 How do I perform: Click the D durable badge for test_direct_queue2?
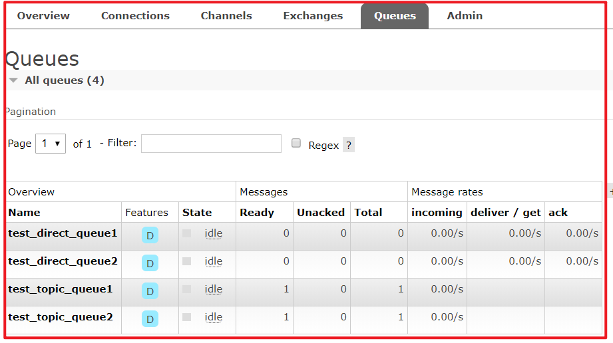(x=150, y=263)
